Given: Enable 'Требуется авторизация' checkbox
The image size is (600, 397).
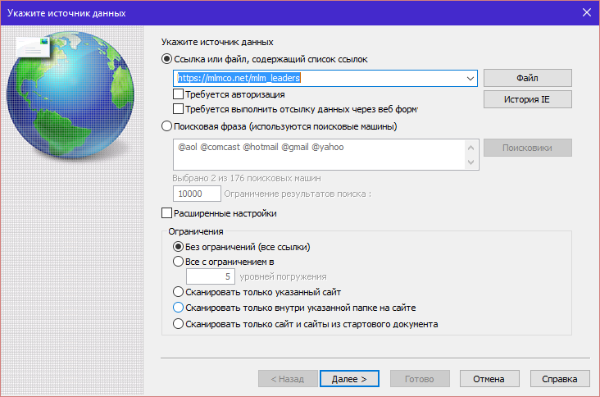Looking at the screenshot, I should pyautogui.click(x=179, y=95).
